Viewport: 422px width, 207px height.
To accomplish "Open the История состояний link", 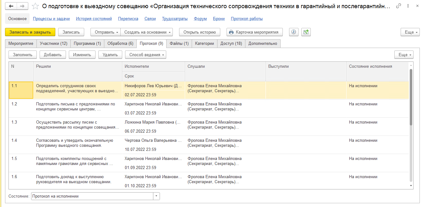I will (x=94, y=19).
